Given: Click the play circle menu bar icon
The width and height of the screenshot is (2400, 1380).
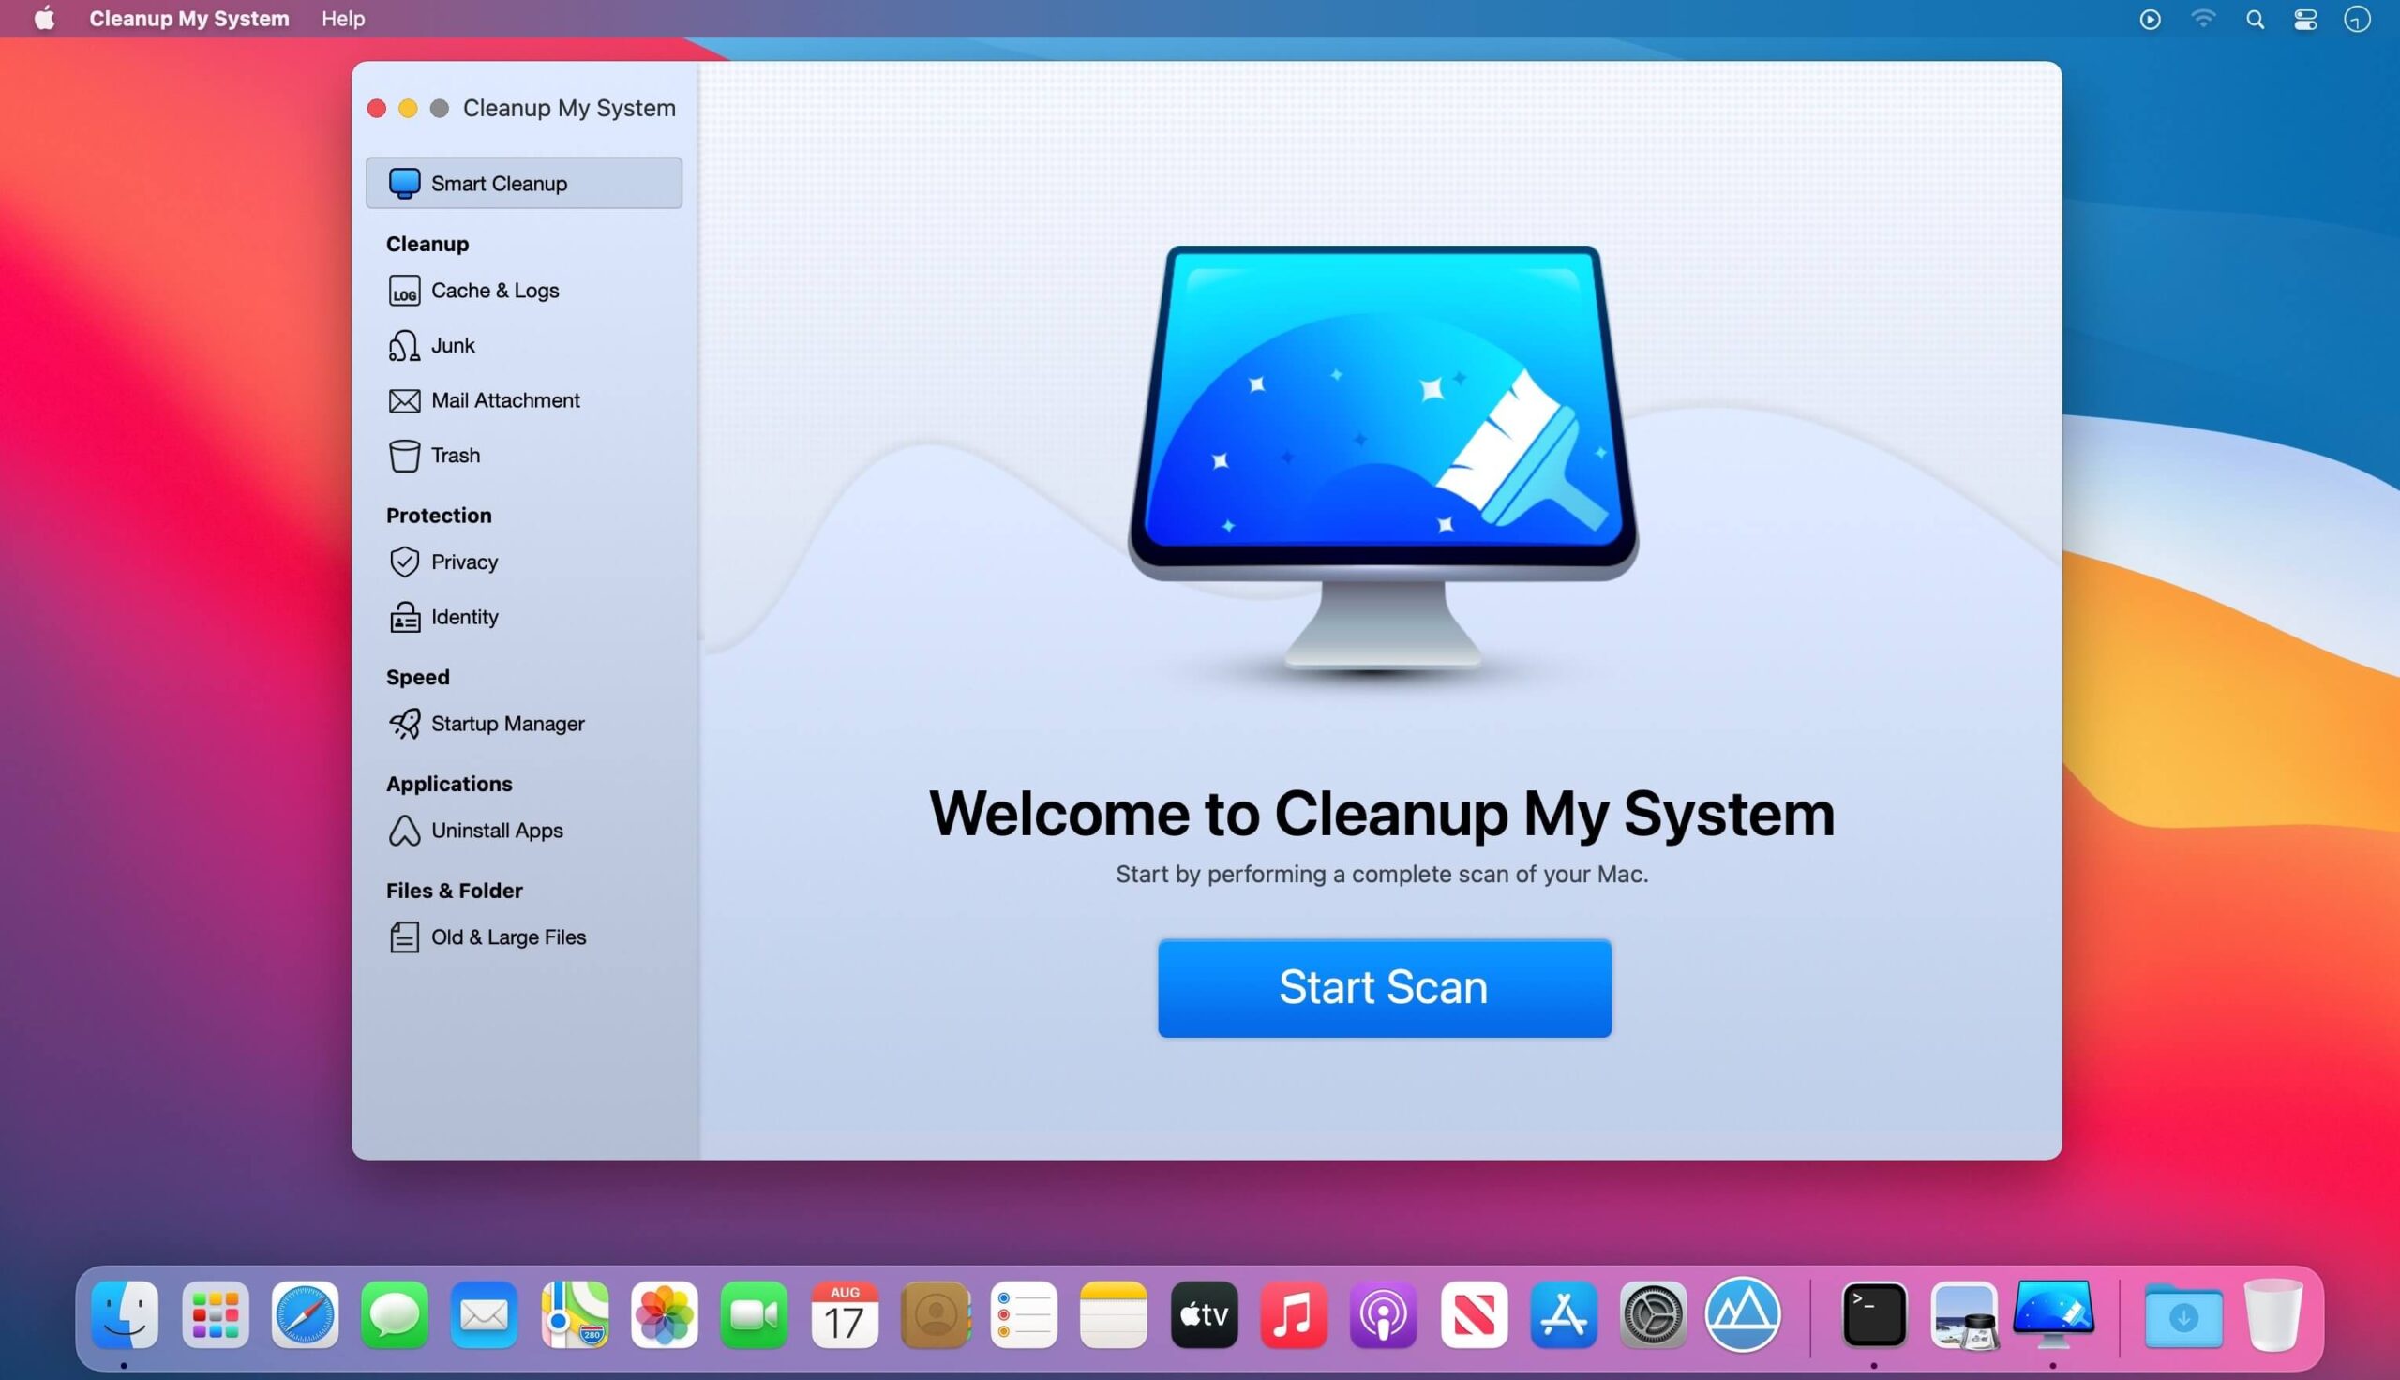Looking at the screenshot, I should click(2150, 19).
